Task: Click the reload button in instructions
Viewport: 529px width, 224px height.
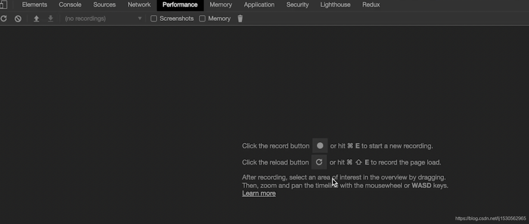Action: (319, 162)
